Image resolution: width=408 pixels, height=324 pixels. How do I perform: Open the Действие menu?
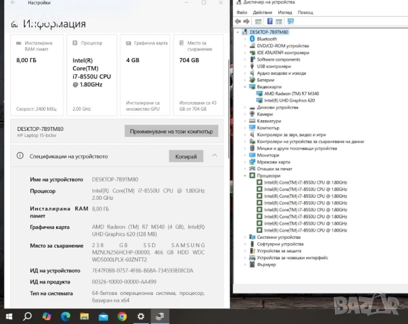(262, 12)
